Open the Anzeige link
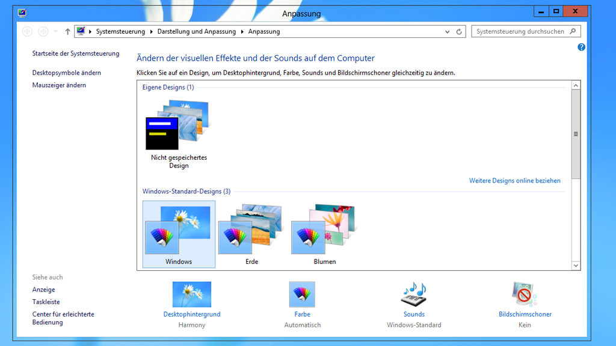Screen dimensions: 616x346 (43, 290)
